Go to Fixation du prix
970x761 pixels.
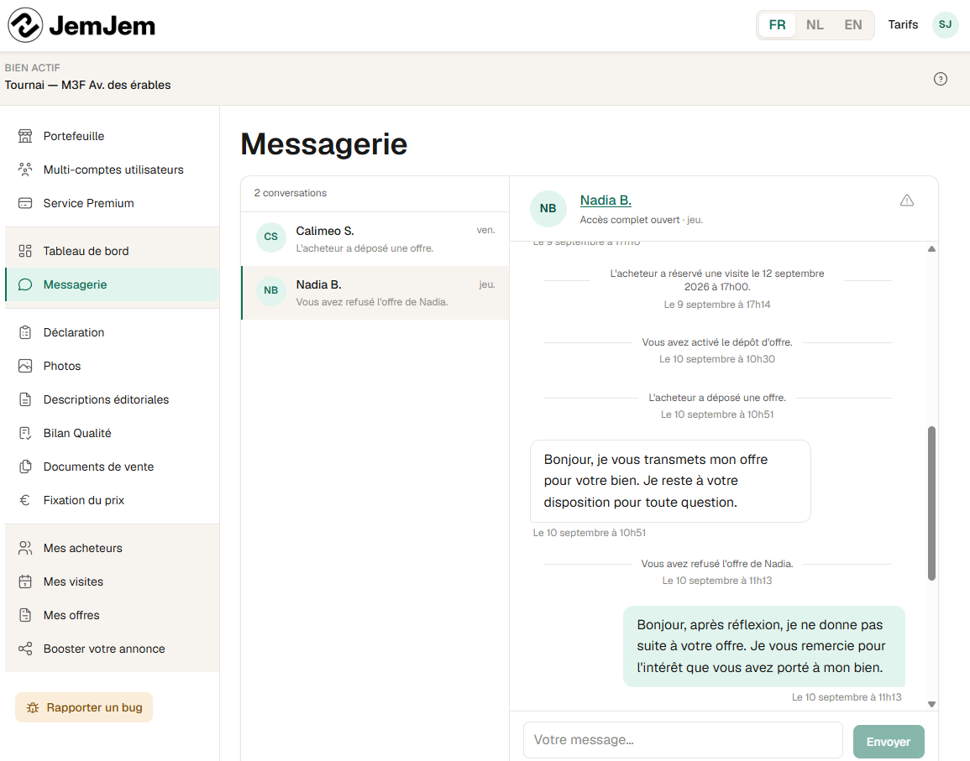[112, 500]
